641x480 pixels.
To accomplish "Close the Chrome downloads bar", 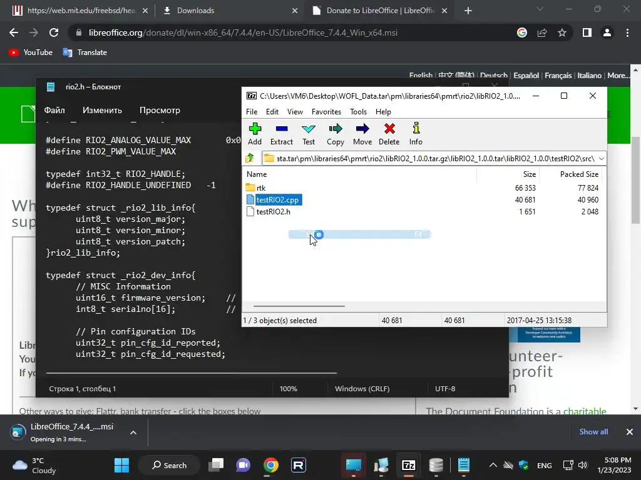I will pos(630,432).
